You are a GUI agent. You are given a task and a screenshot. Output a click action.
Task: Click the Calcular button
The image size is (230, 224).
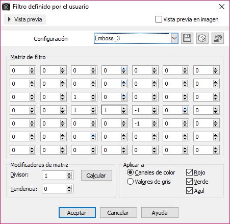tap(96, 176)
